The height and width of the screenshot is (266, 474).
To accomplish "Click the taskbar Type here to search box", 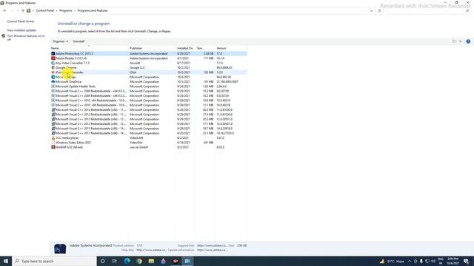I will point(54,261).
